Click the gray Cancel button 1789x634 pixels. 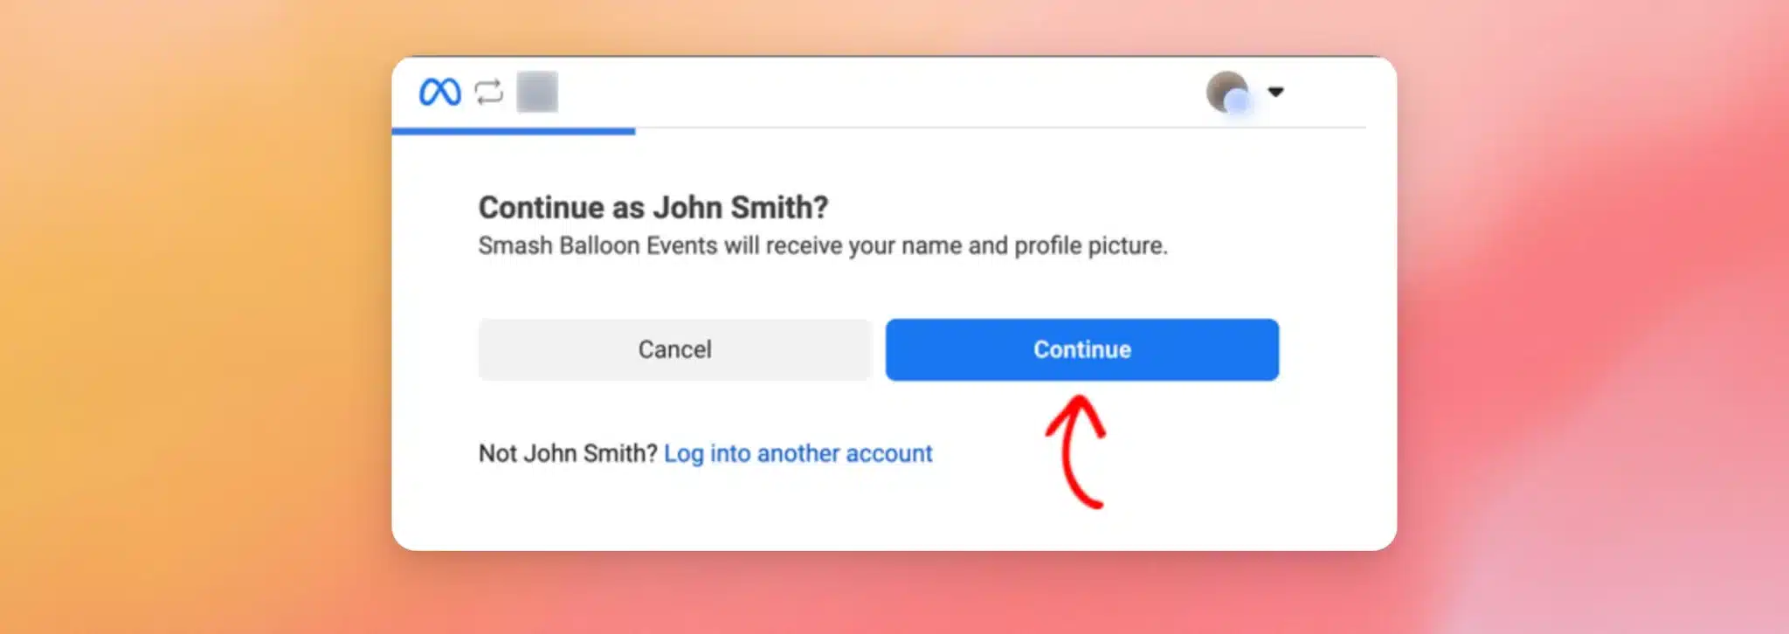coord(674,349)
